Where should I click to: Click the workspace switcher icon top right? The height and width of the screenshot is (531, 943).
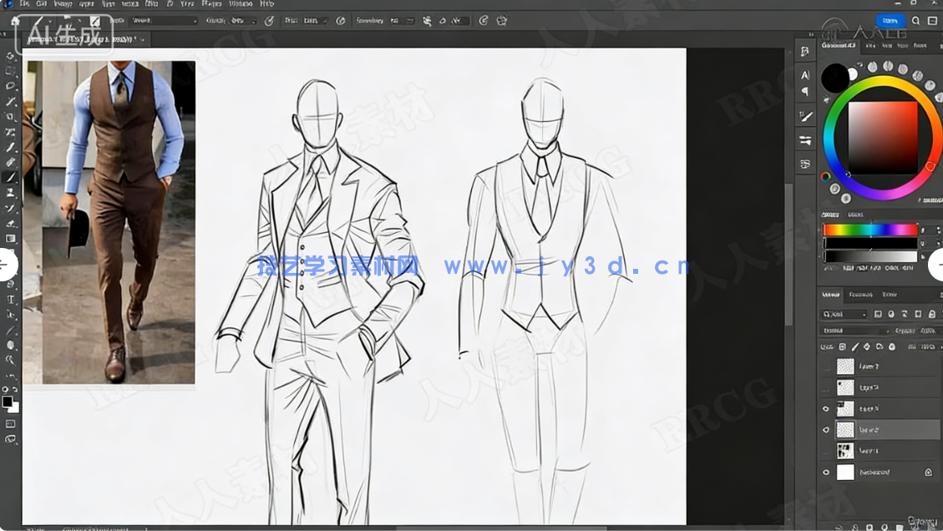tap(932, 21)
